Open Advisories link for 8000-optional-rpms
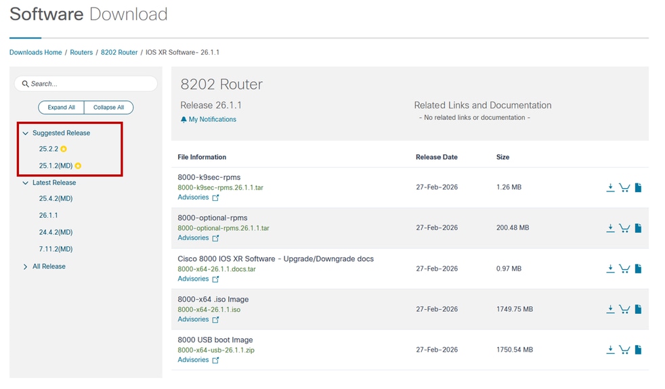Image resolution: width=665 pixels, height=389 pixels. click(193, 238)
